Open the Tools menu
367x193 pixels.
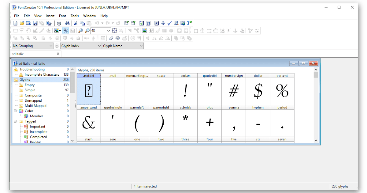coord(75,16)
